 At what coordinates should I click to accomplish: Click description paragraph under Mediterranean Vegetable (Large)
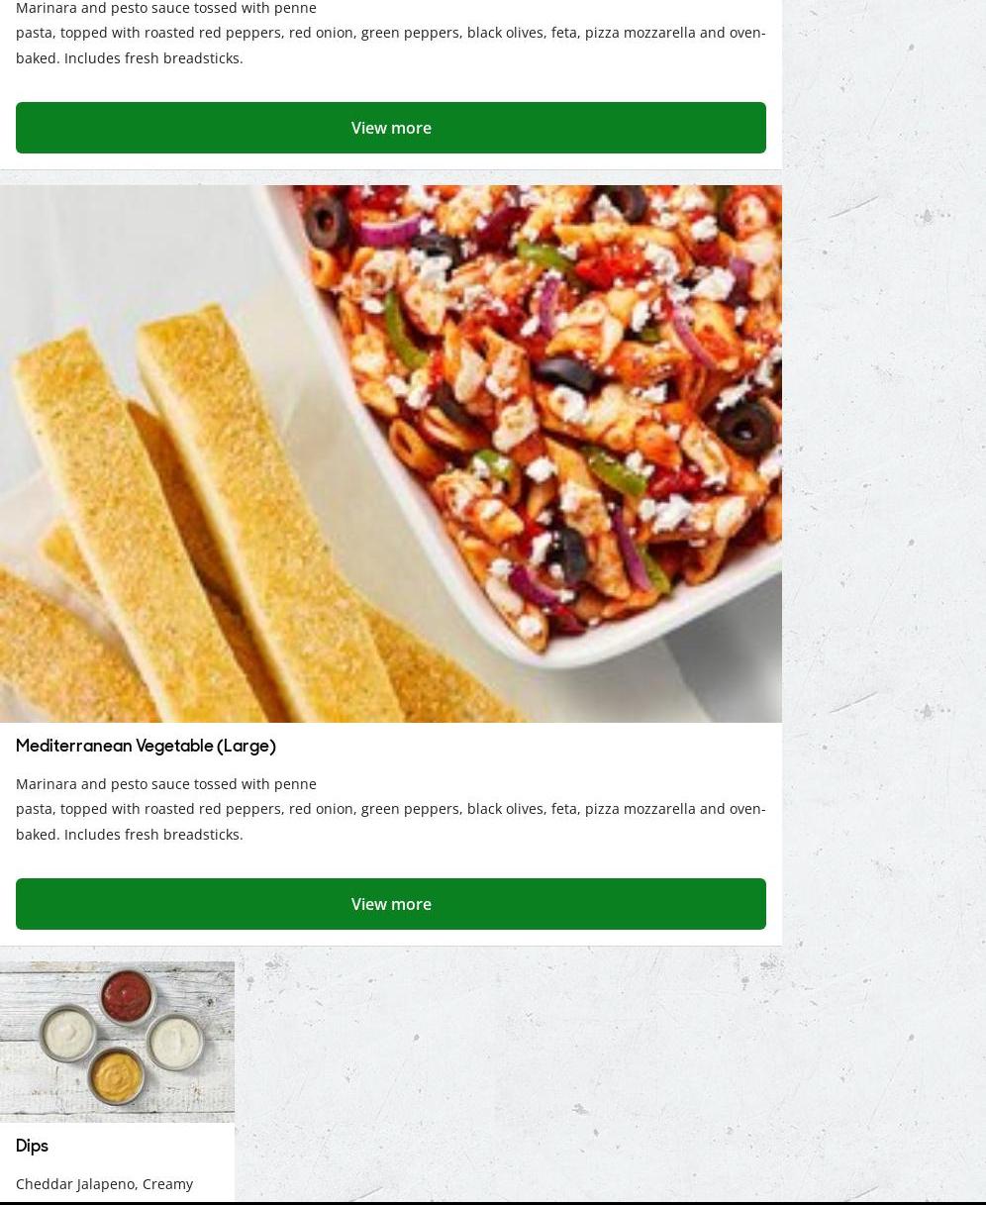click(391, 809)
